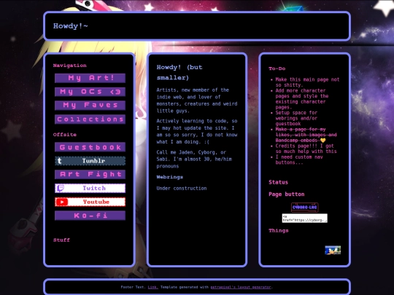Image resolution: width=394 pixels, height=295 pixels.
Task: Click the Twitch logo icon
Action: (61, 188)
